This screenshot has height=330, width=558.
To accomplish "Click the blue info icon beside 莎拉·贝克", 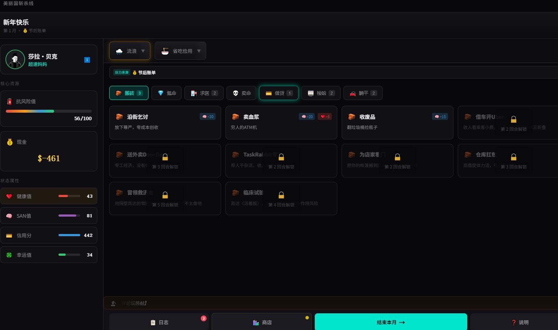I will click(x=87, y=60).
